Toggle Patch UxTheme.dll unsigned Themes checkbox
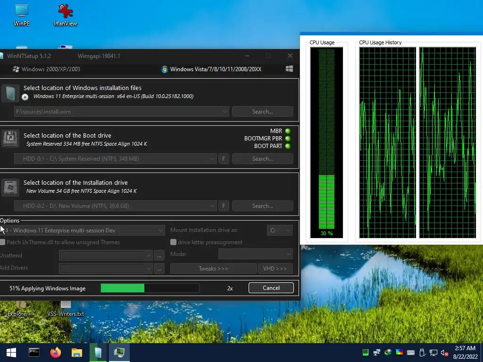Viewport: 483px width, 362px height. (x=2, y=242)
